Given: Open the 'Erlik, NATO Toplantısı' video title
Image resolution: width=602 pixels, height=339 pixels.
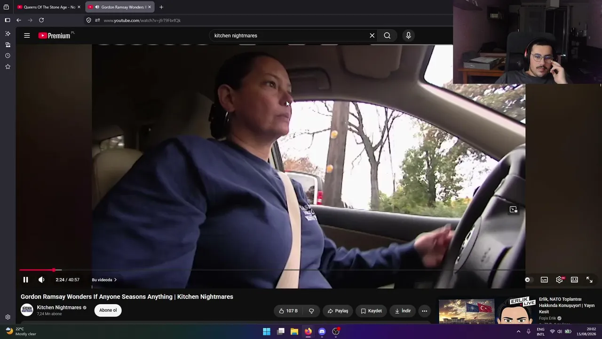Looking at the screenshot, I should click(566, 305).
